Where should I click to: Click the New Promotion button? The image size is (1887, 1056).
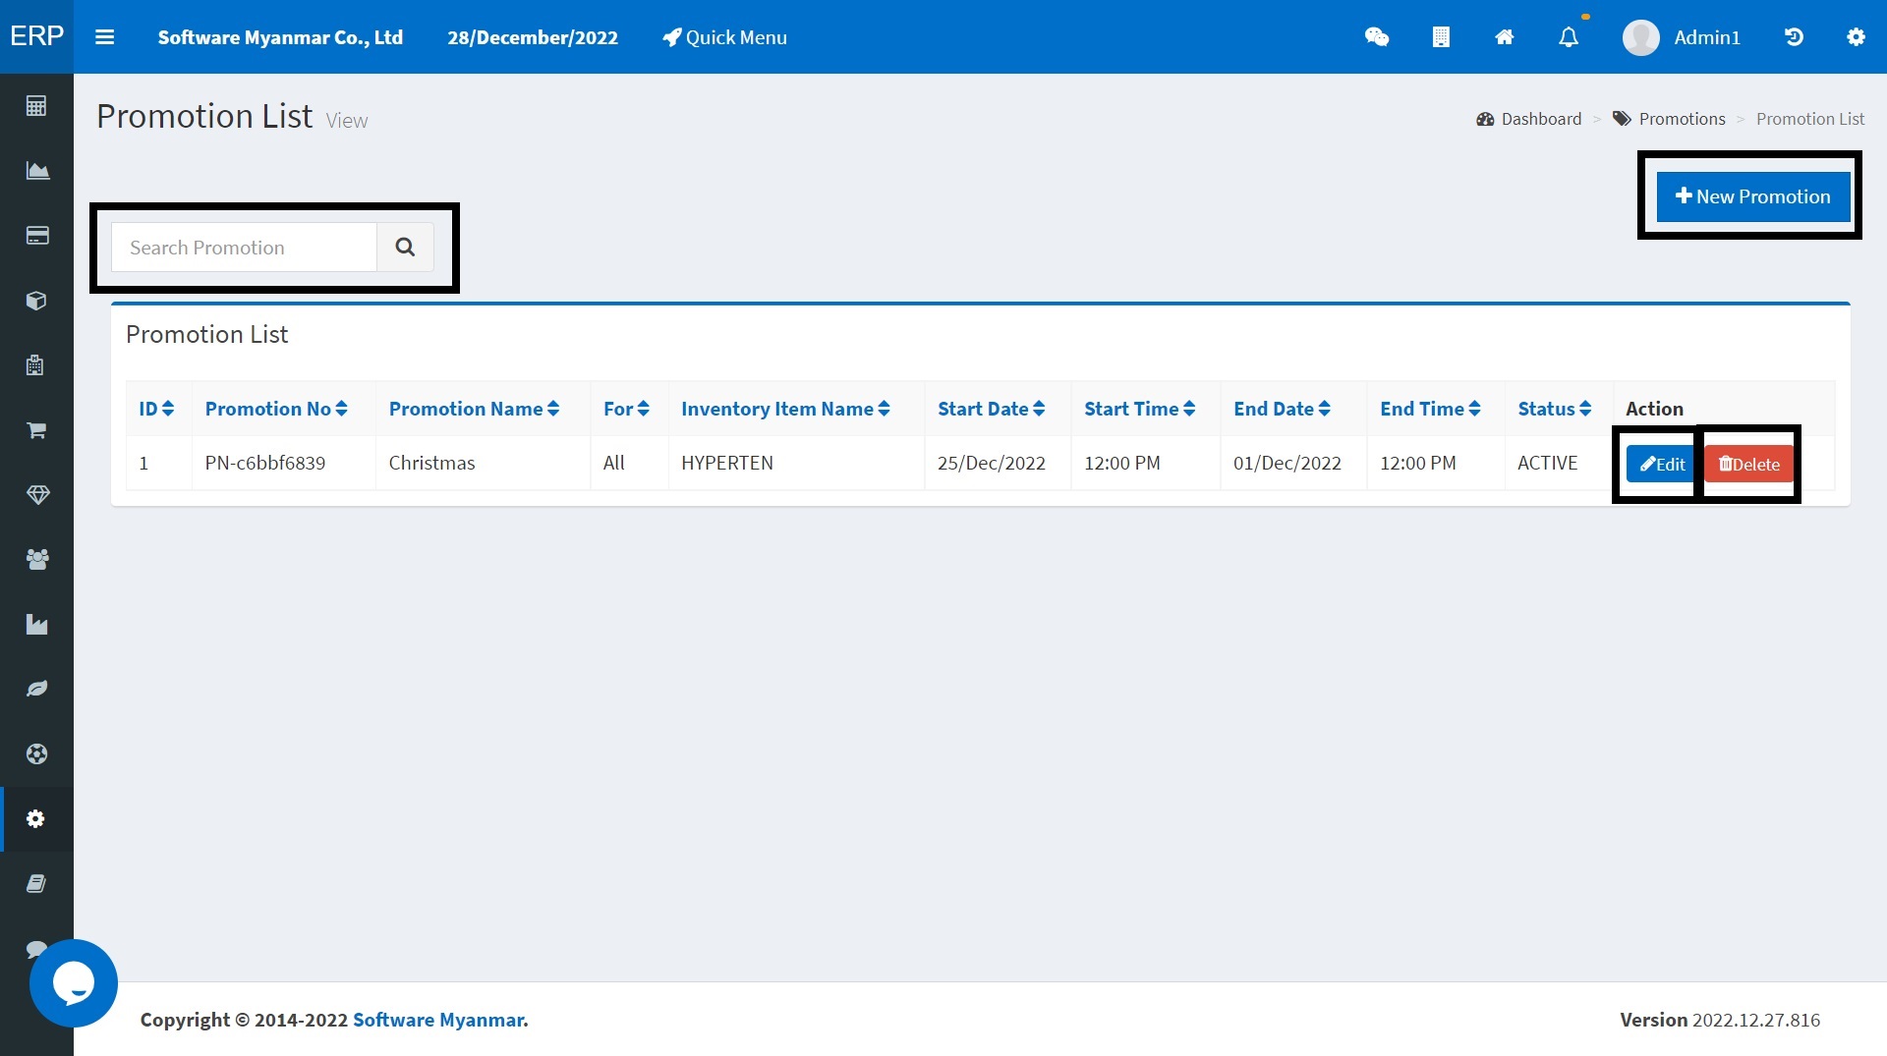1753,196
